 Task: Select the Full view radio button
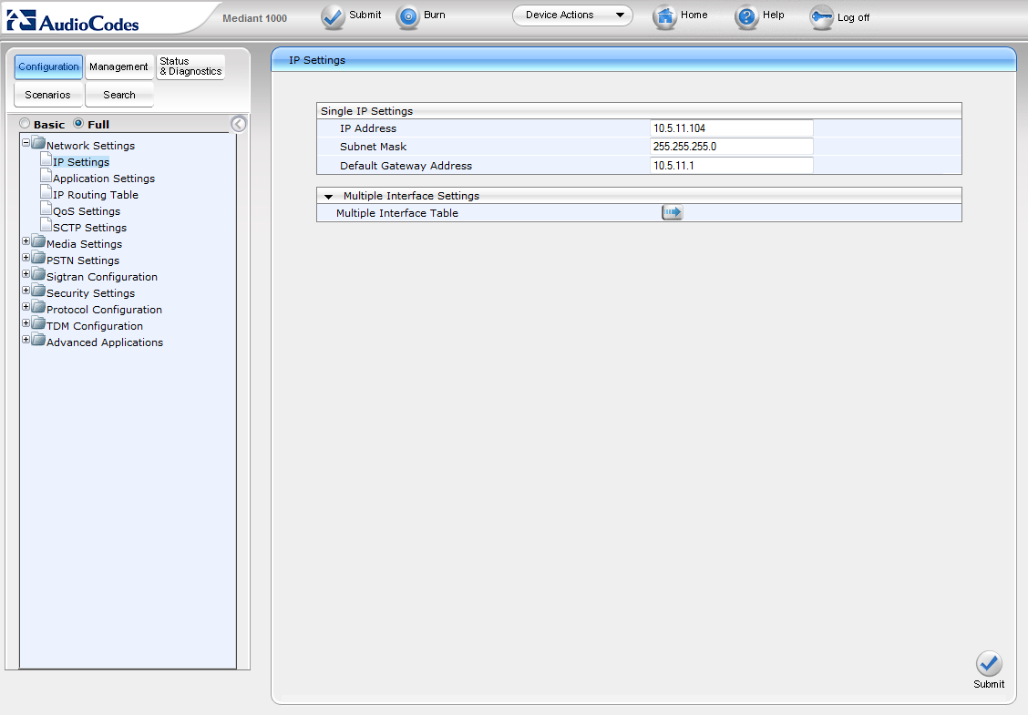tap(78, 124)
